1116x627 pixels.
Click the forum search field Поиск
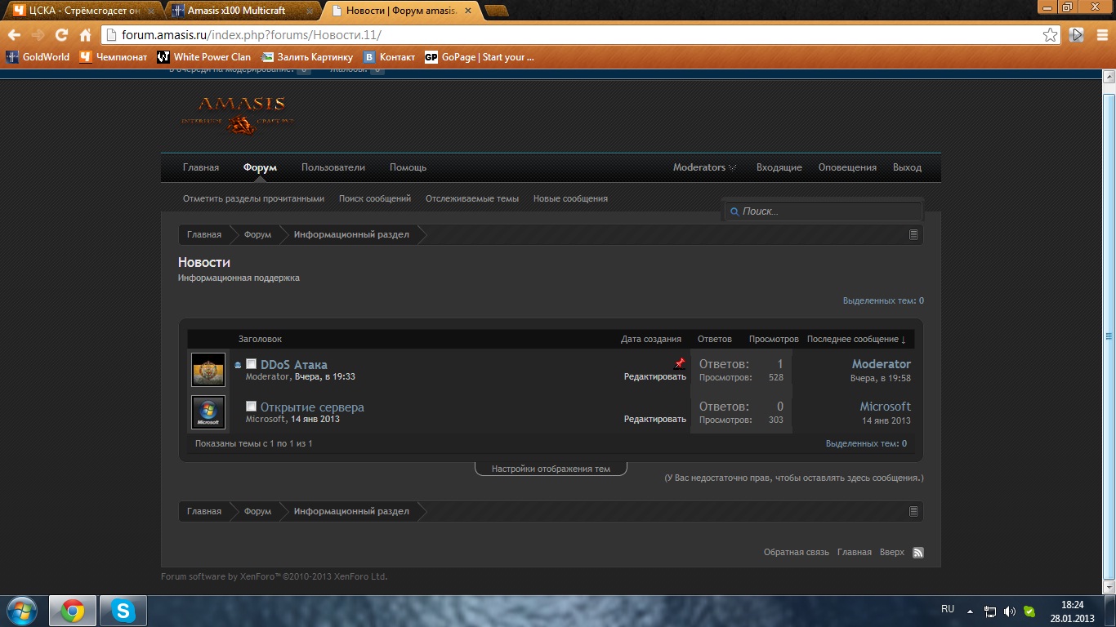point(824,211)
